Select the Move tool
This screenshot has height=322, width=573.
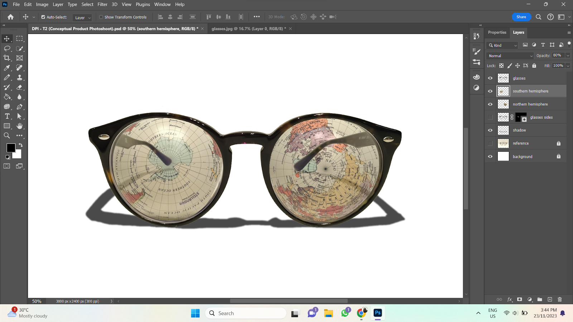7,39
